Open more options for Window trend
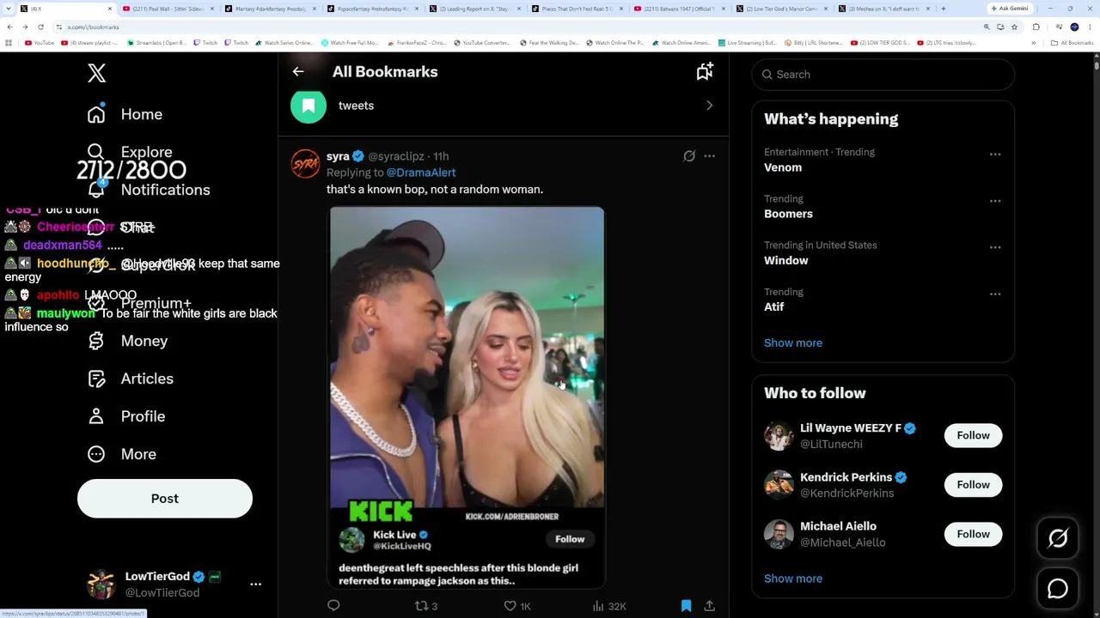 (995, 247)
